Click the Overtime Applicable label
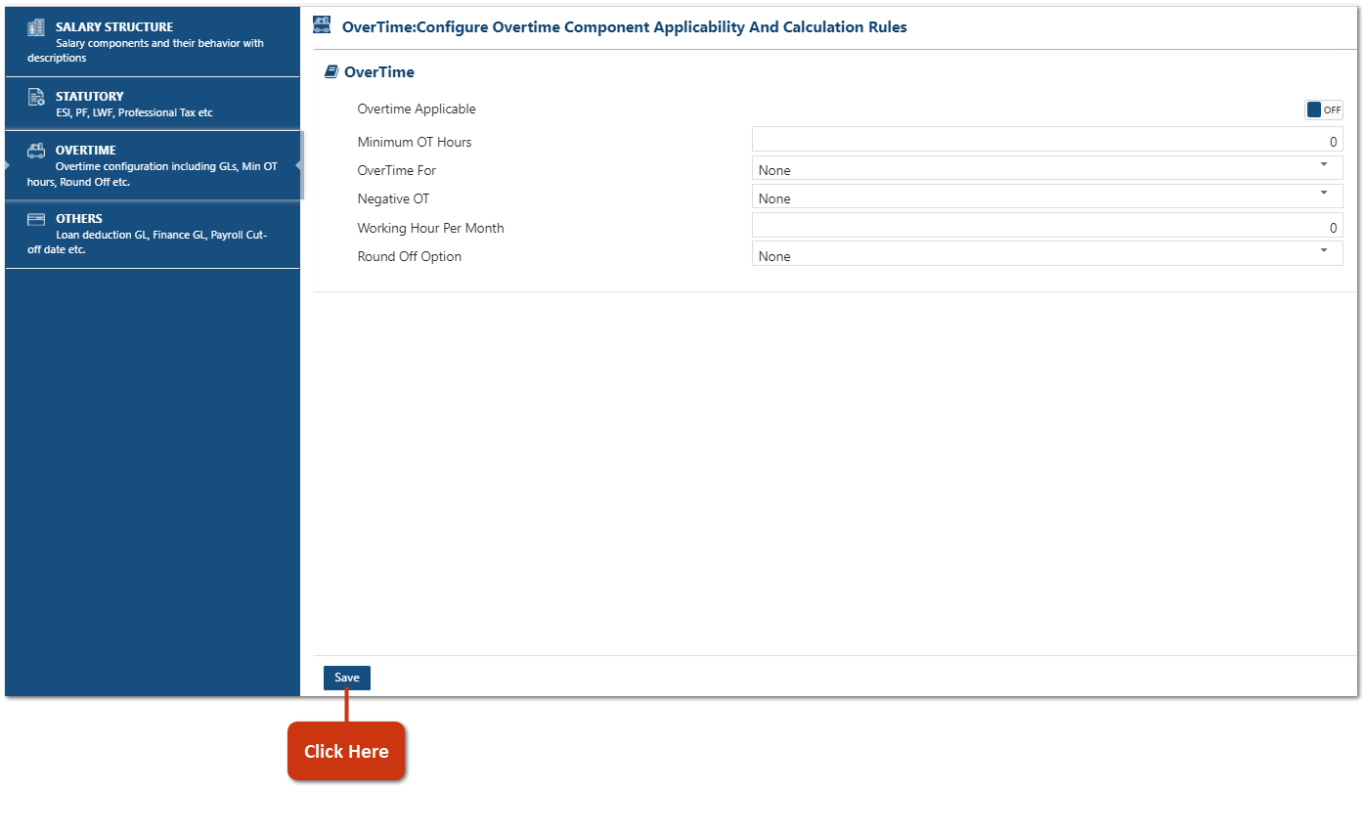Viewport: 1366px width, 834px height. (417, 110)
